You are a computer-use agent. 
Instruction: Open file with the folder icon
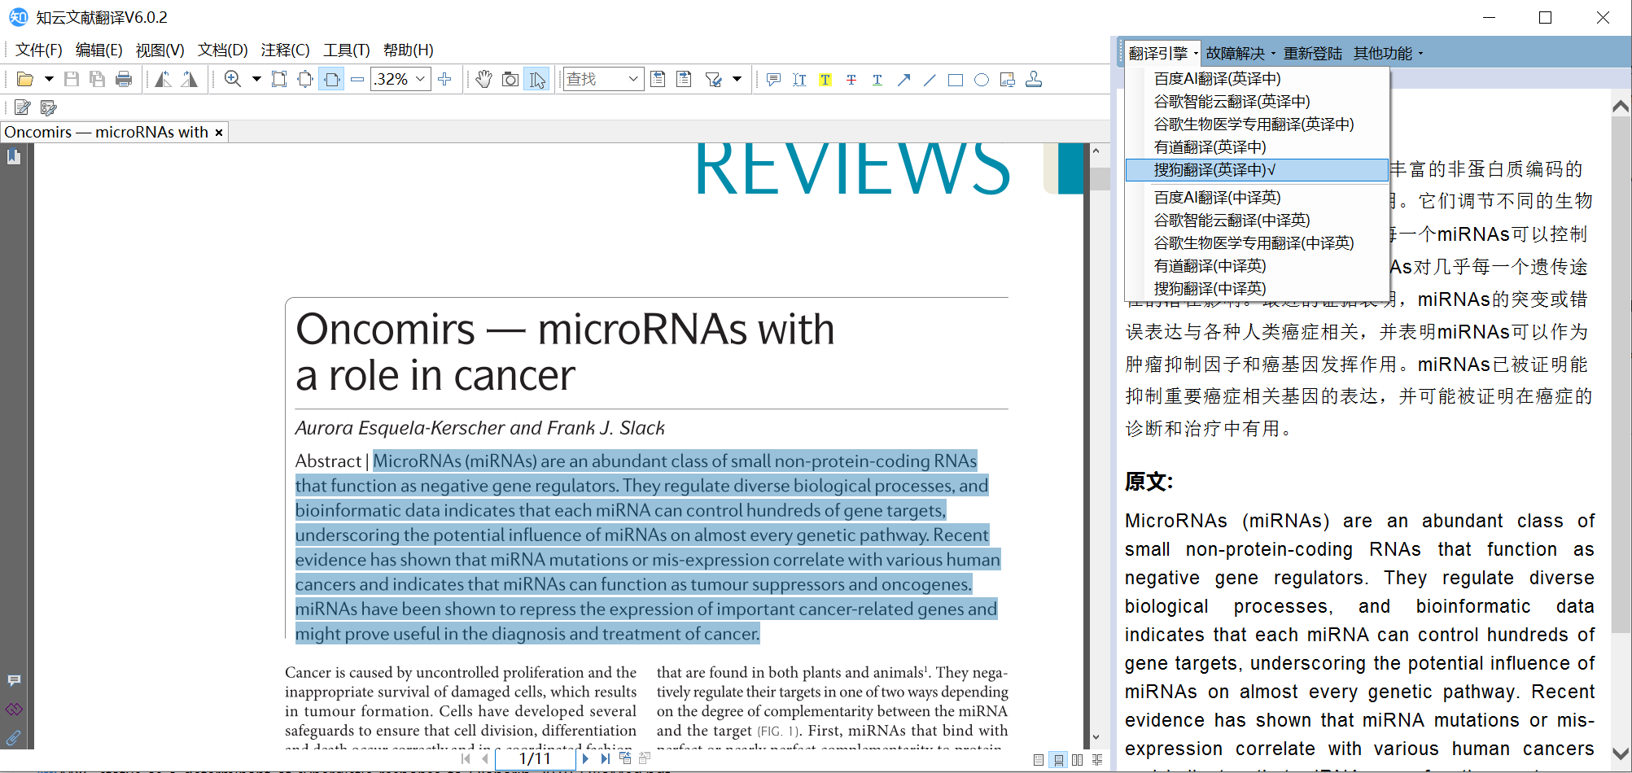pyautogui.click(x=25, y=79)
